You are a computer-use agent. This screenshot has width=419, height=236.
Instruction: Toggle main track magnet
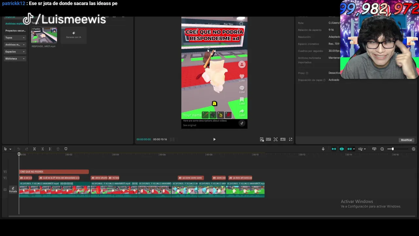[x=334, y=149]
